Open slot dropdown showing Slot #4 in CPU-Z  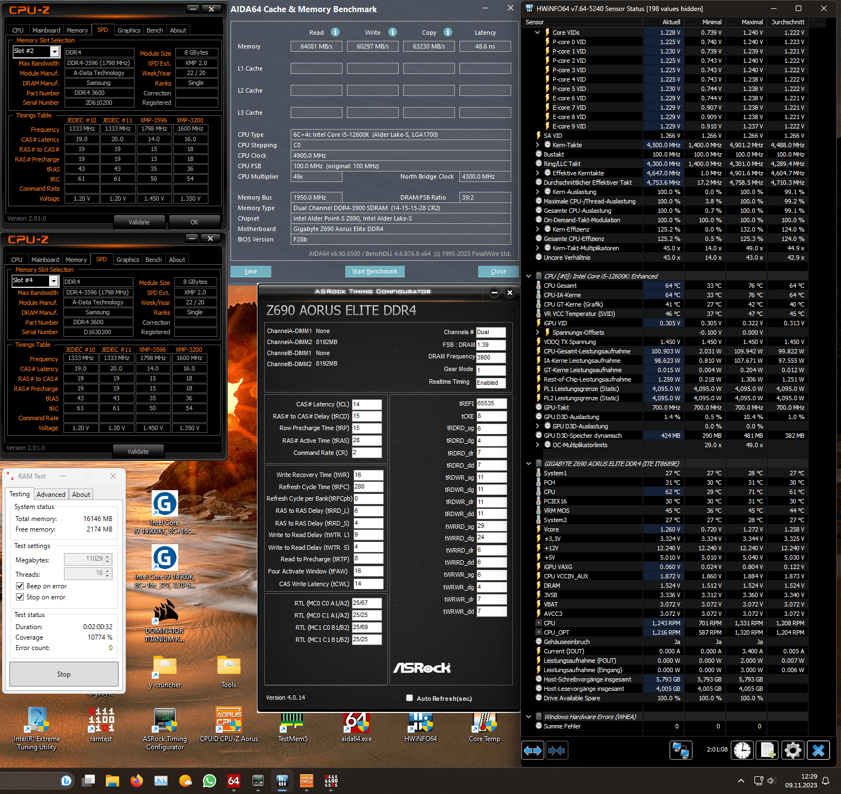pos(35,281)
